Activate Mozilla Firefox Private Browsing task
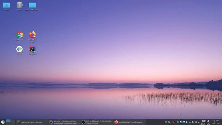The width and height of the screenshot is (222, 125). point(129,122)
